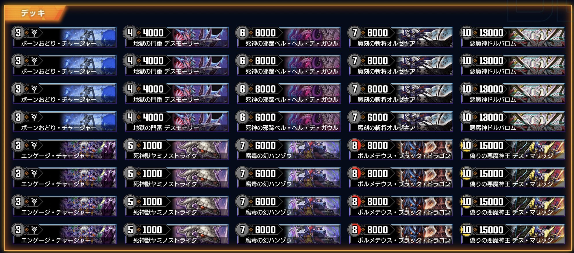Open the bottommost 腐毒の幻ハンゾウ card entry
The width and height of the screenshot is (574, 253).
coord(288,234)
